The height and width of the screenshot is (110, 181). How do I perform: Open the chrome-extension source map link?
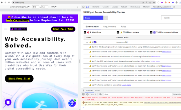[x=162, y=102]
